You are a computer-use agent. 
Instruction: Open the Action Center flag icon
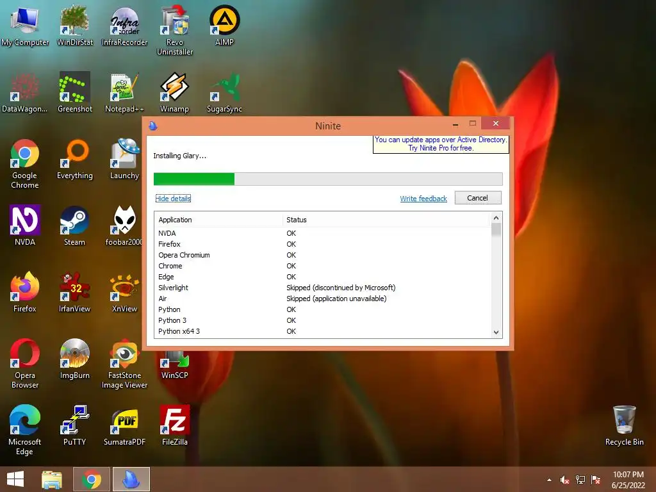[595, 480]
